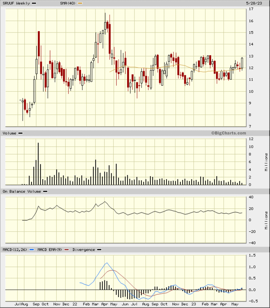Click the MACD EMA(9) label text
The image size is (270, 308).
pyautogui.click(x=50, y=249)
